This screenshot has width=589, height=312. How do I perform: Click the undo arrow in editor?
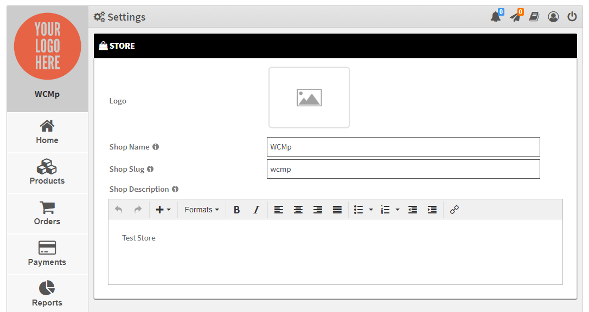[119, 210]
